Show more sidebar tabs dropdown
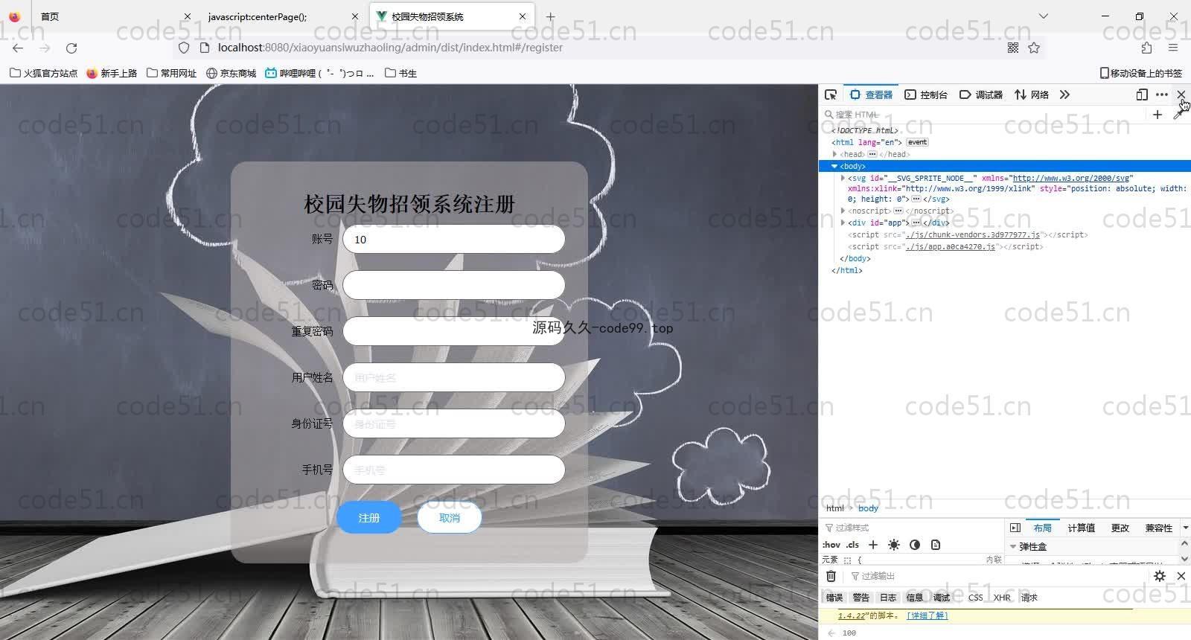The height and width of the screenshot is (640, 1191). [1185, 528]
